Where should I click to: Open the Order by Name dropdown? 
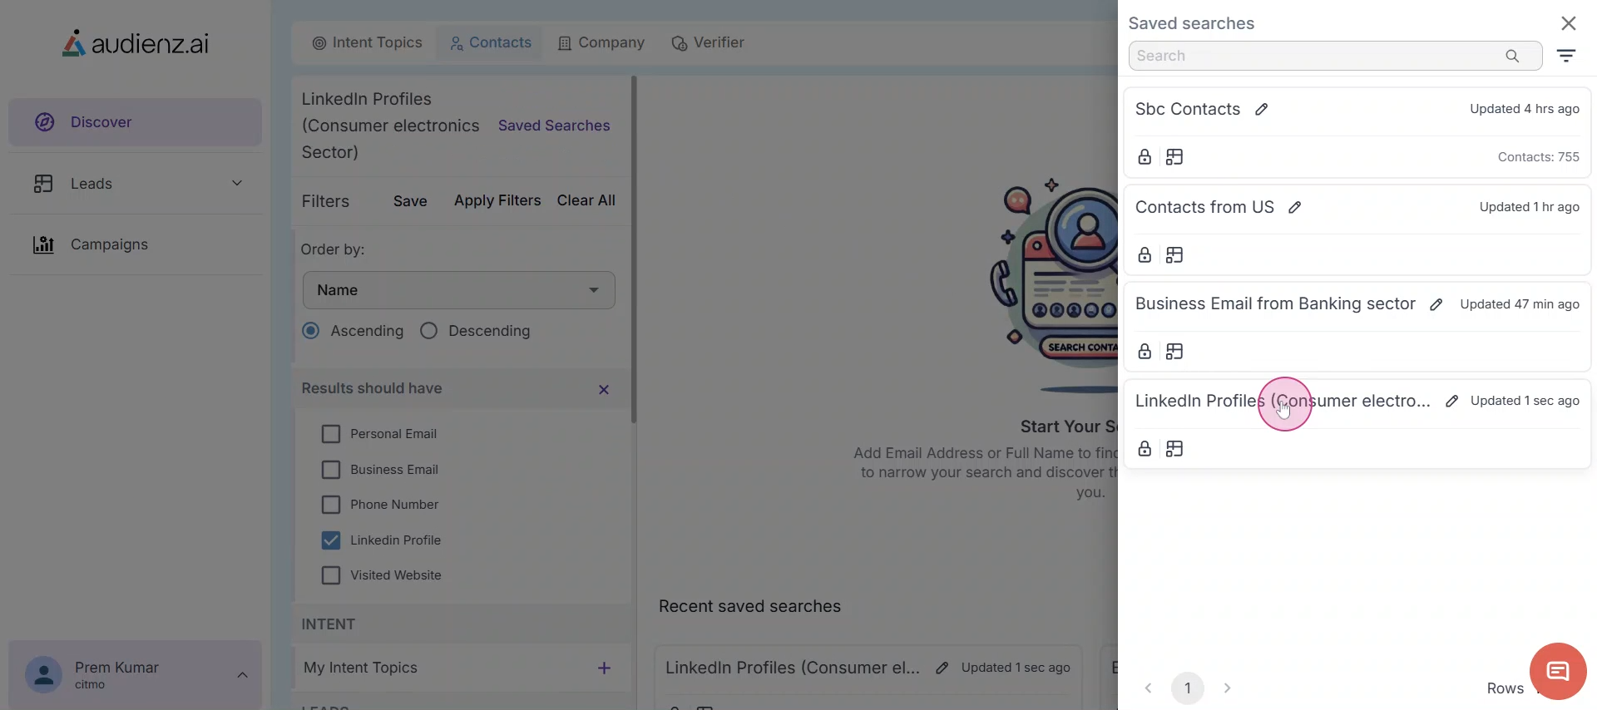tap(458, 290)
